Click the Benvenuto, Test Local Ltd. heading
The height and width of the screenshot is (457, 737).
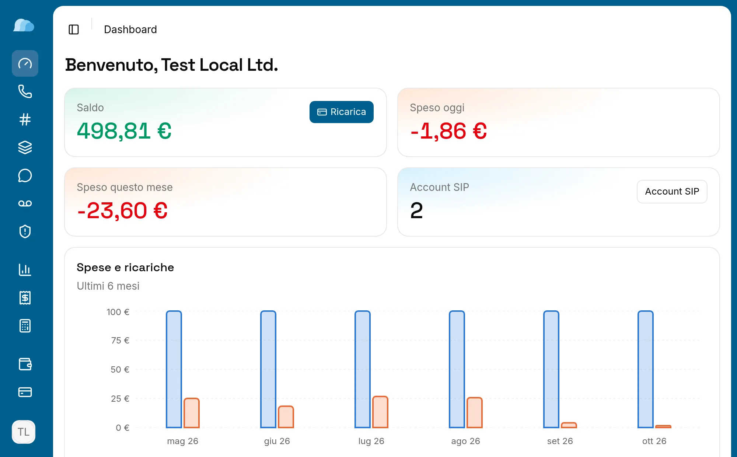point(172,65)
